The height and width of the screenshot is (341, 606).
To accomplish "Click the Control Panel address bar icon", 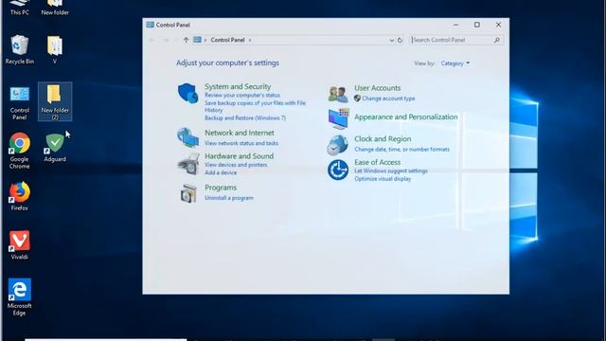I will click(197, 40).
